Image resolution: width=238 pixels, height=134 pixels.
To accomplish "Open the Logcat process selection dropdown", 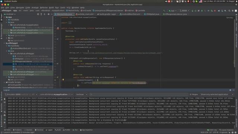I will [x=56, y=95].
